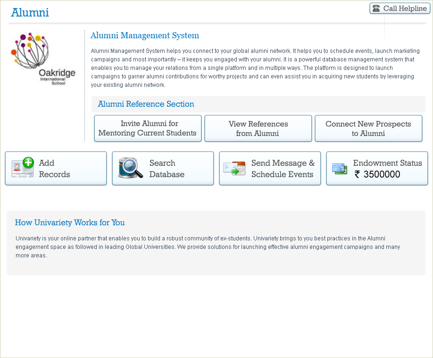Select the Add Records text label

tap(54, 169)
